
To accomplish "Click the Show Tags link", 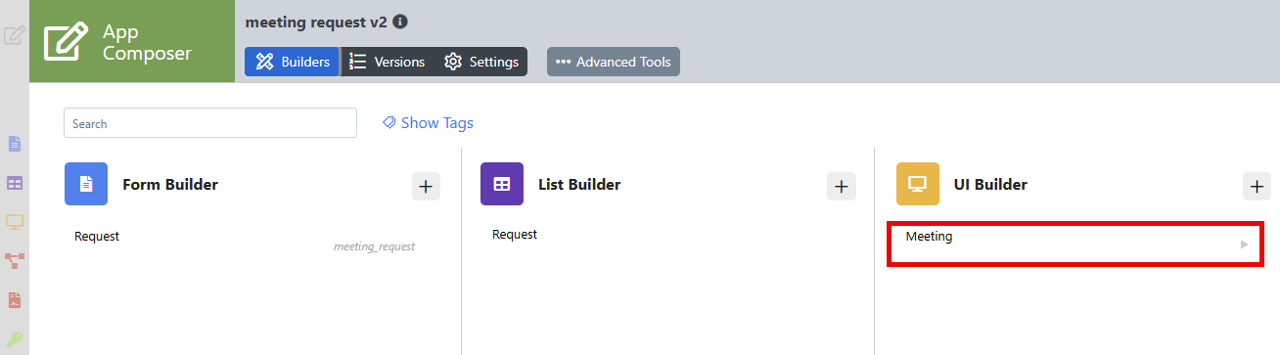I will (x=428, y=123).
